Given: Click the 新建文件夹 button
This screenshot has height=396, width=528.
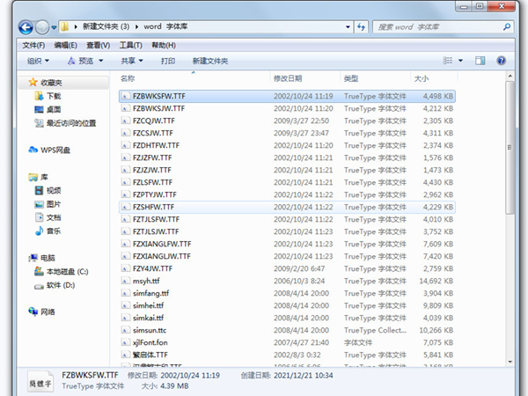Looking at the screenshot, I should 209,61.
